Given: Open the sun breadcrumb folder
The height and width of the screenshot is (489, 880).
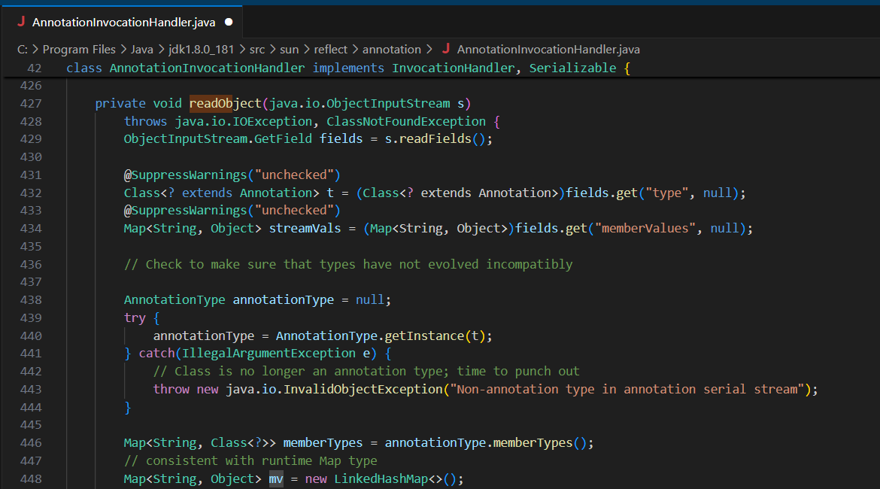Looking at the screenshot, I should click(x=289, y=50).
